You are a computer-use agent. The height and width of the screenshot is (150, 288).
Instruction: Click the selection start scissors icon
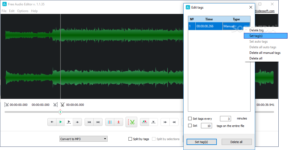[7, 105]
